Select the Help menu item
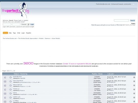This screenshot has height=103, width=138. coord(10,33)
